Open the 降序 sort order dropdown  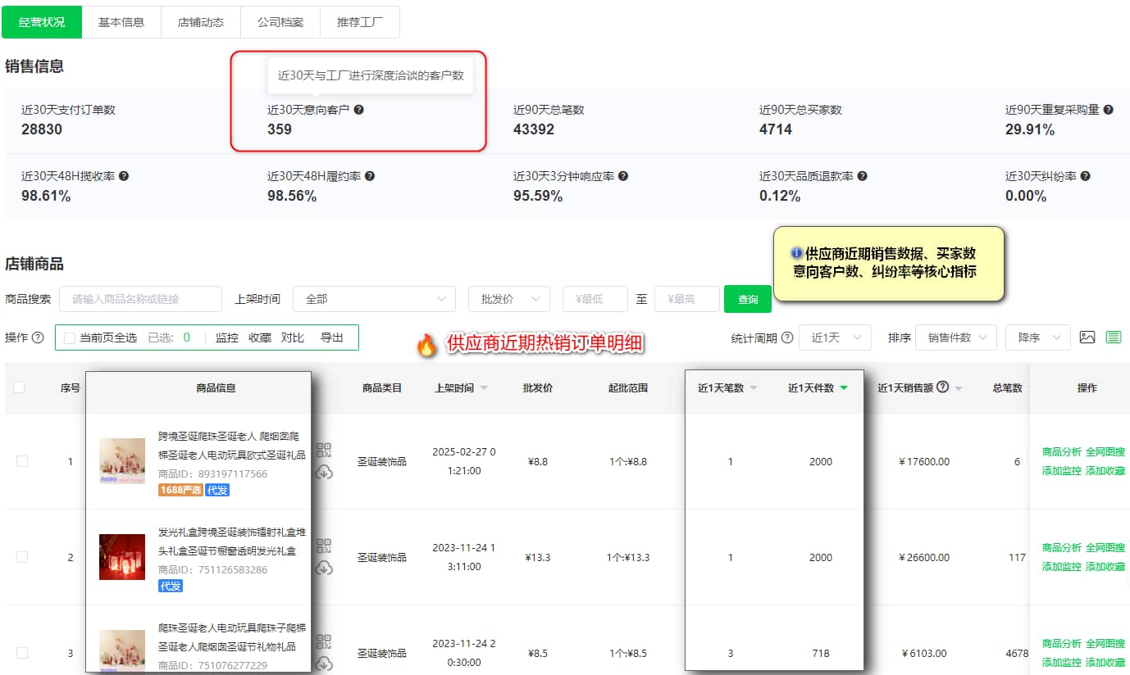click(1037, 337)
